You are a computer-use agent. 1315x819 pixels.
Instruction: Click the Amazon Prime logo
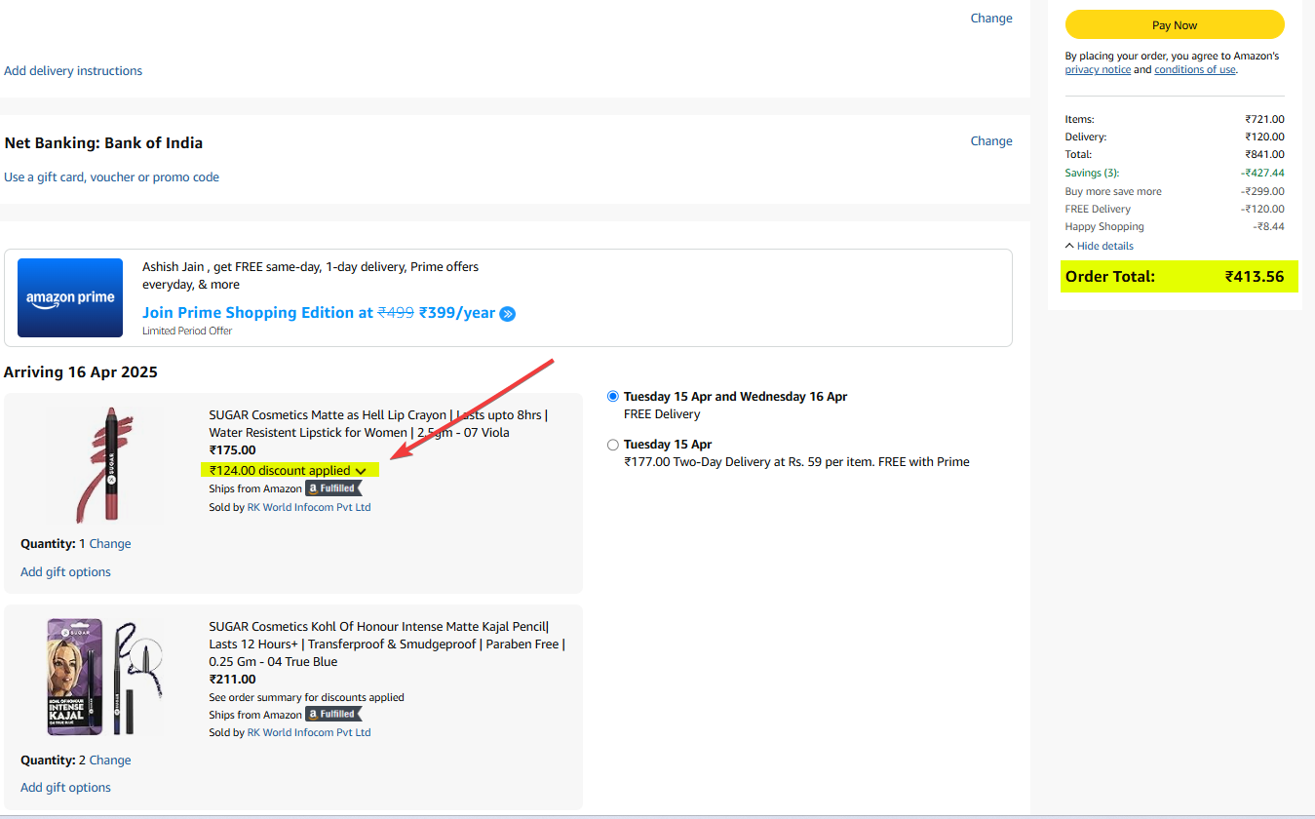click(x=70, y=298)
